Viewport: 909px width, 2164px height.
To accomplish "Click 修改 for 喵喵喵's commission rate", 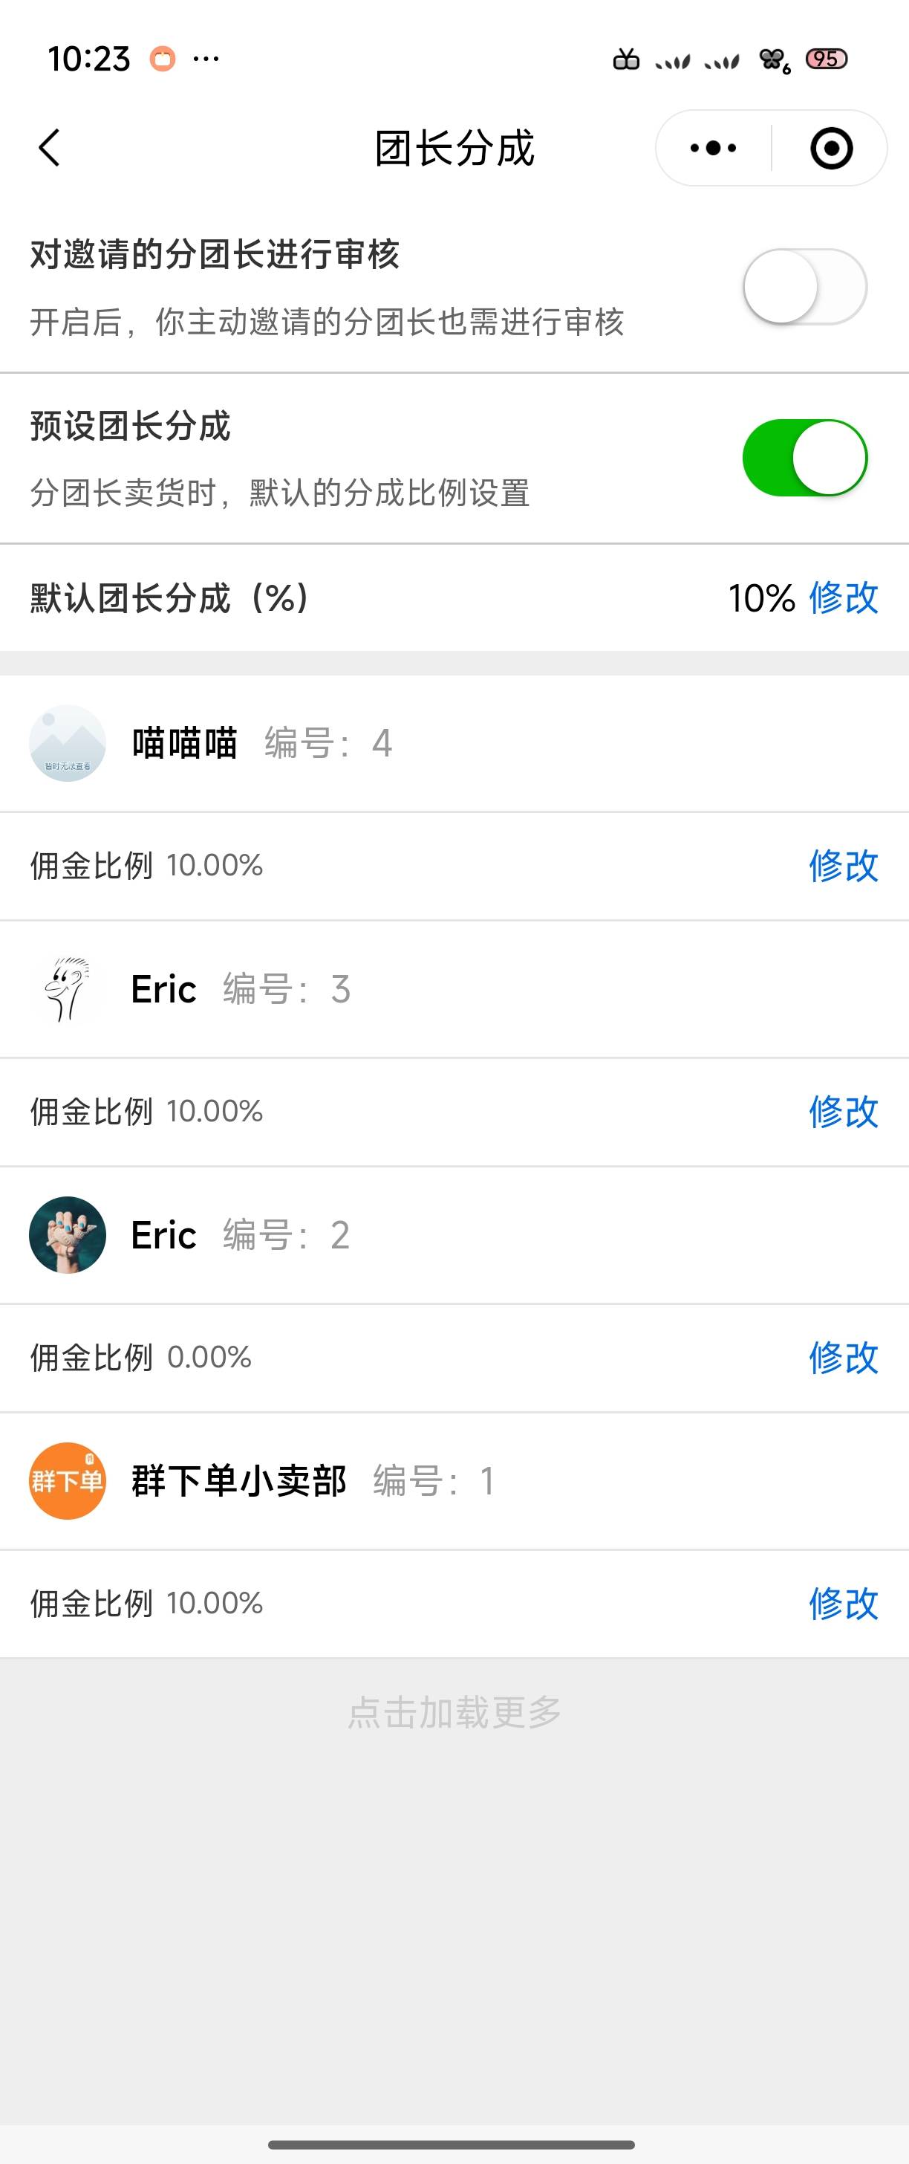I will point(843,865).
